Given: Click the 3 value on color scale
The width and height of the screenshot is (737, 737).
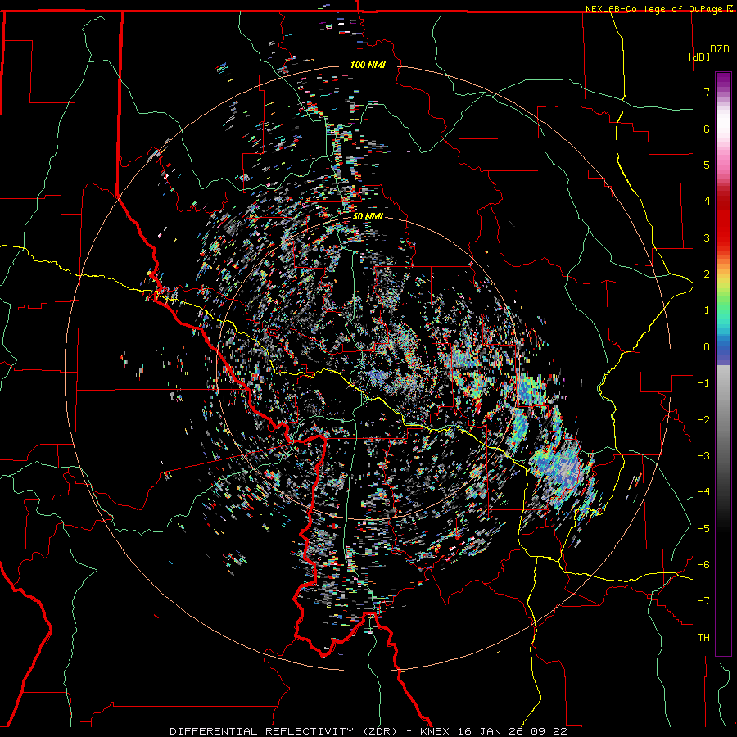Looking at the screenshot, I should click(707, 237).
